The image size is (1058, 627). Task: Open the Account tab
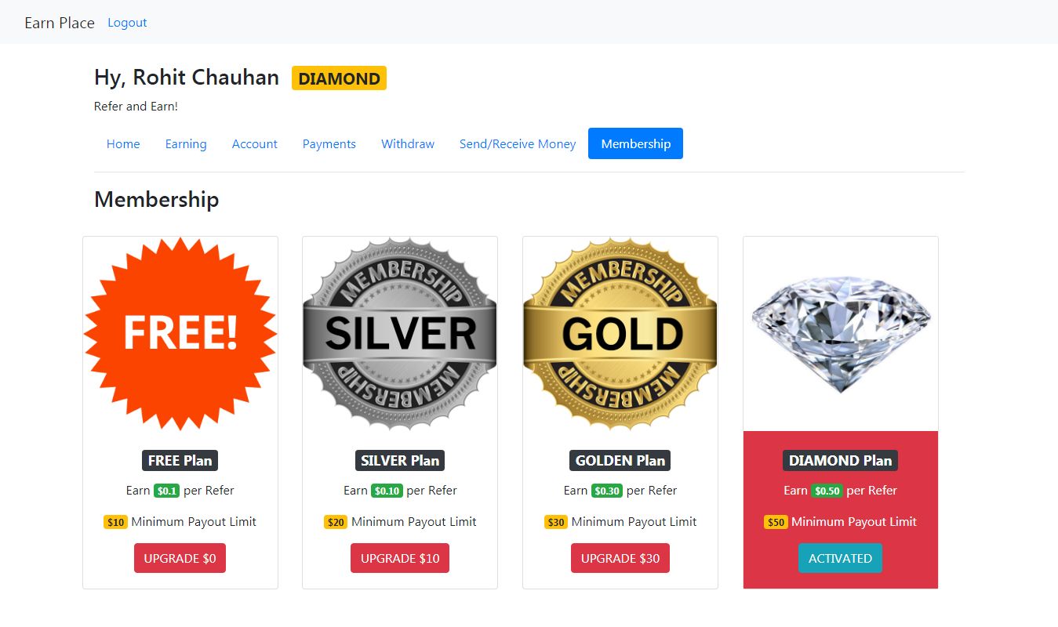pyautogui.click(x=255, y=143)
